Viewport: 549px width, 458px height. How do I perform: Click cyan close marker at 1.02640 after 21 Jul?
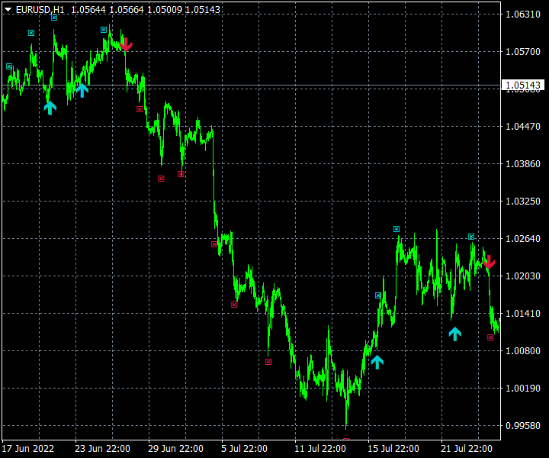click(x=471, y=237)
